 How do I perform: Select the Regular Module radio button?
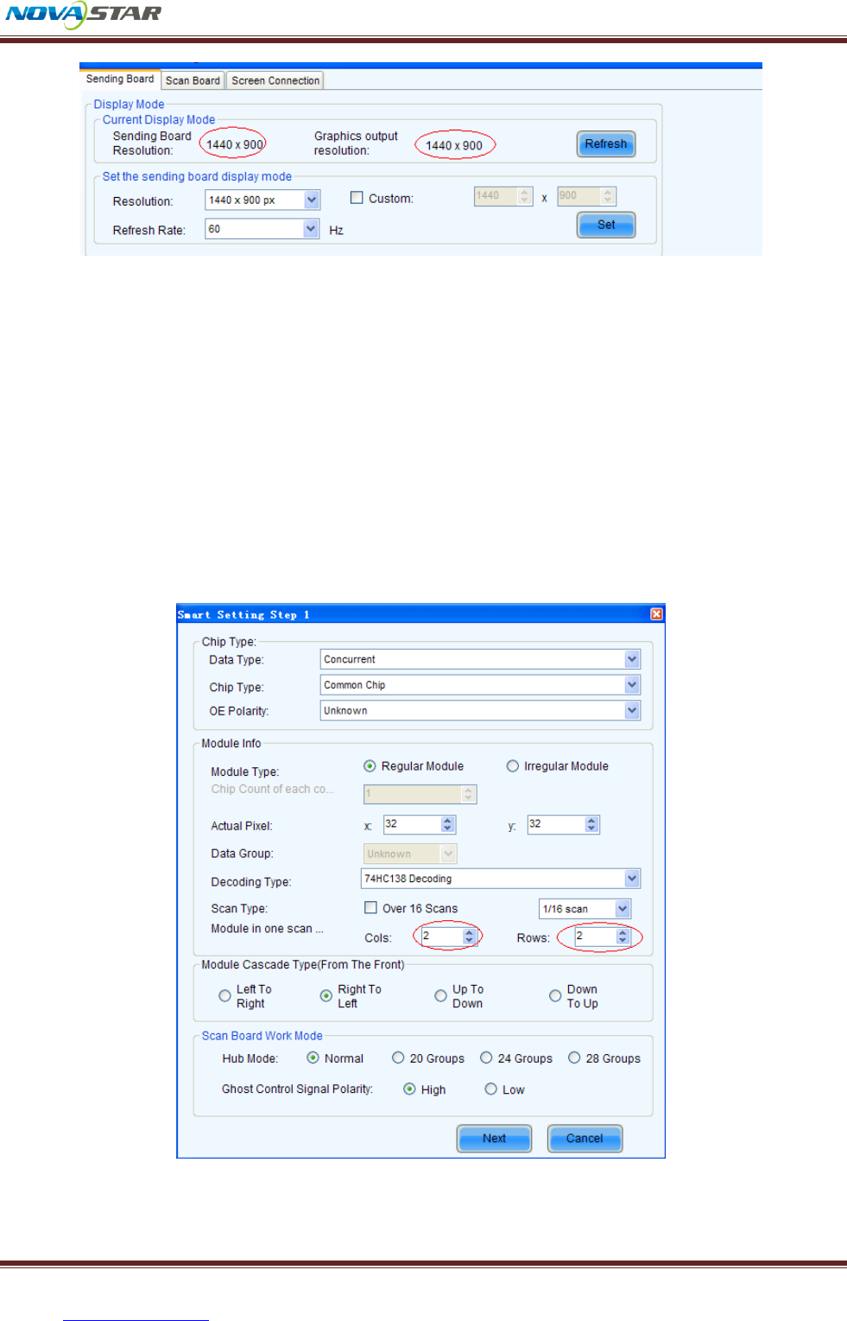click(x=370, y=766)
